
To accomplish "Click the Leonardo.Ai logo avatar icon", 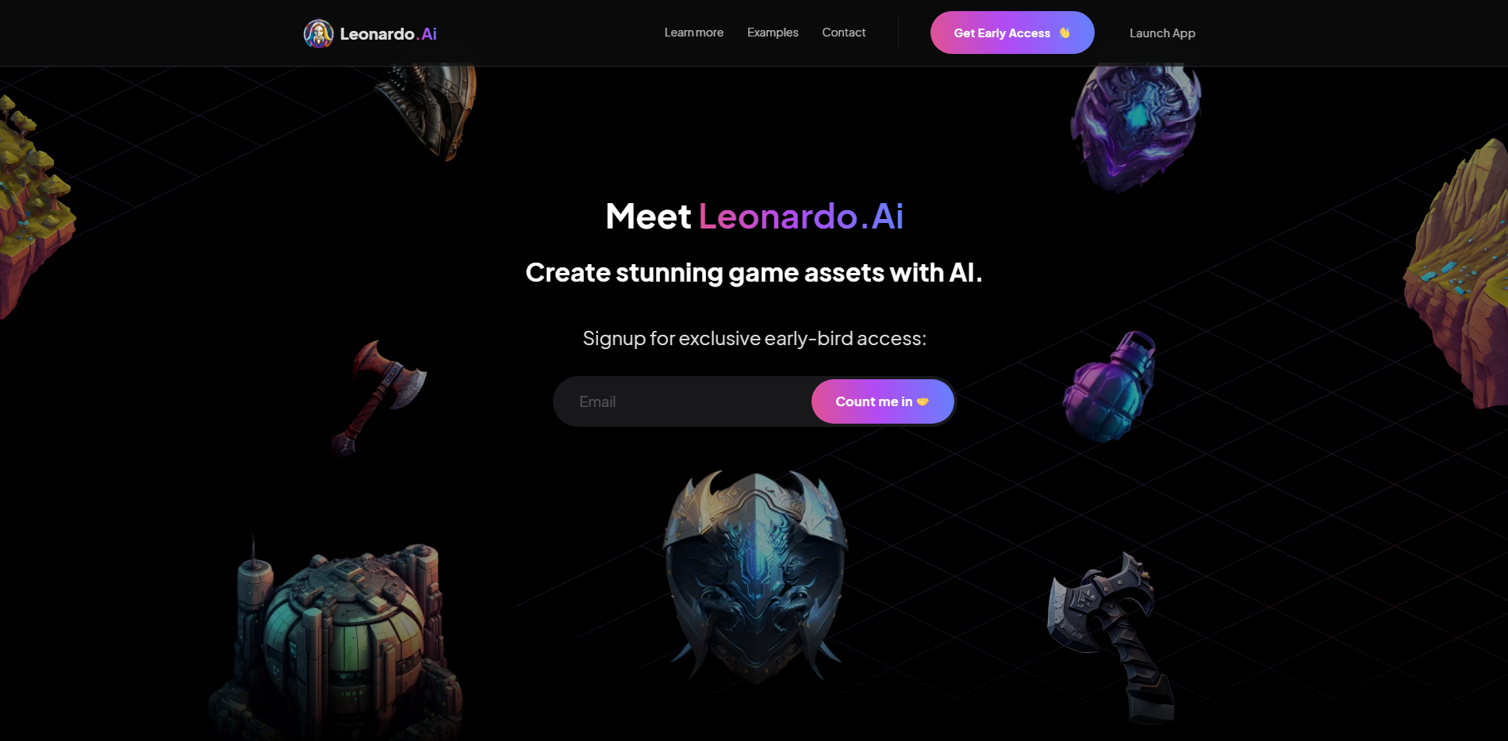I will pos(318,33).
